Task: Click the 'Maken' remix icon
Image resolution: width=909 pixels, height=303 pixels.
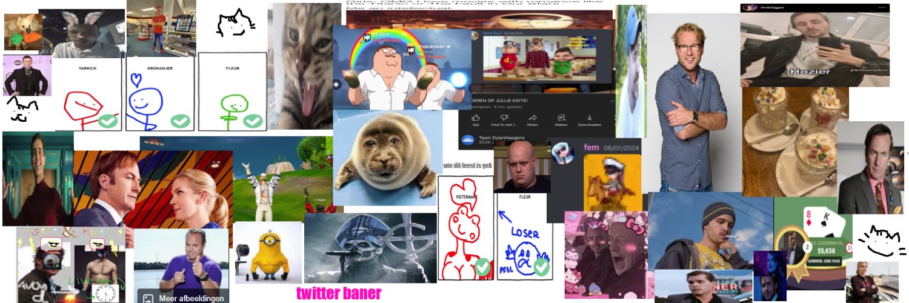Action: pyautogui.click(x=562, y=118)
